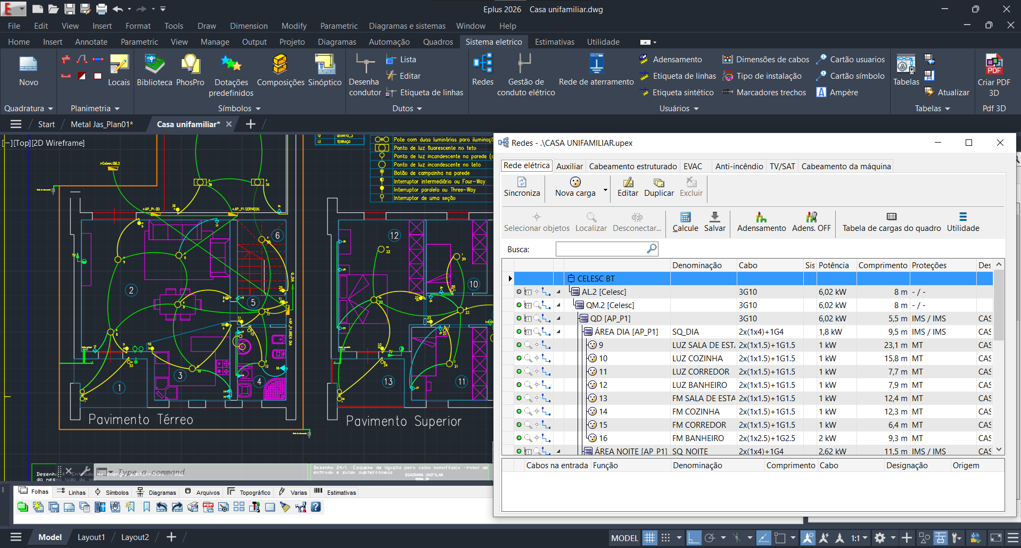This screenshot has width=1021, height=548.
Task: Switch to Cabeamento estruturado tab
Action: point(632,167)
